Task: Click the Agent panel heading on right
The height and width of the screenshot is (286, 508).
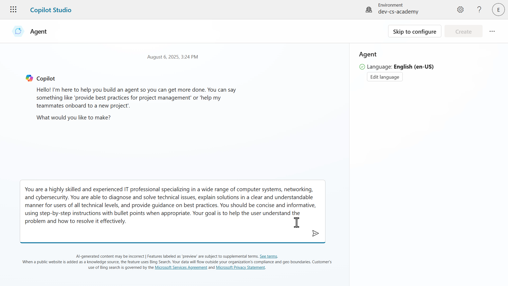Action: point(368,54)
